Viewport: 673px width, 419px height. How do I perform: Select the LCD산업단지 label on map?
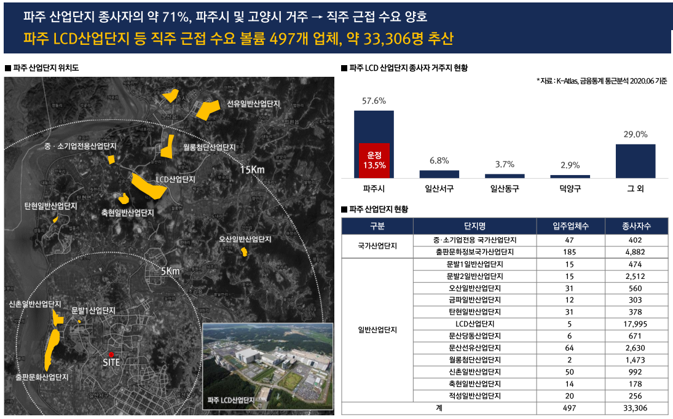click(175, 179)
